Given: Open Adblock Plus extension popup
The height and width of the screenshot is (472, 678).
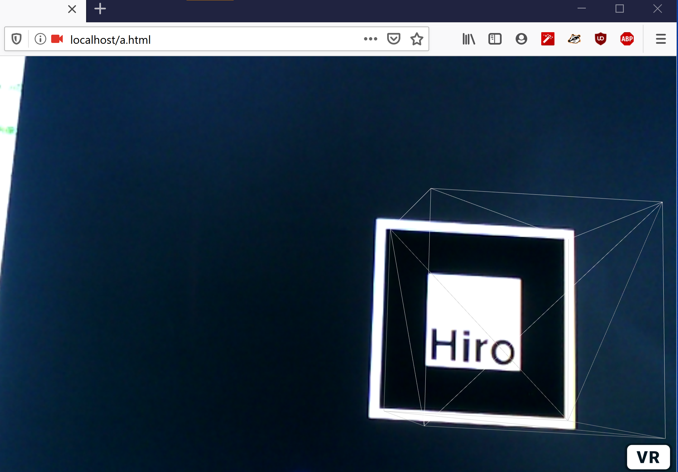Looking at the screenshot, I should pos(627,39).
